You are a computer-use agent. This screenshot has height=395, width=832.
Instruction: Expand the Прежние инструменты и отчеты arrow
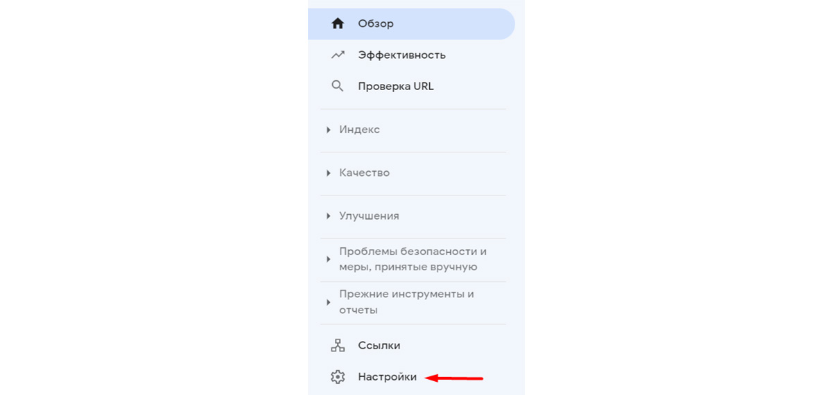click(329, 302)
